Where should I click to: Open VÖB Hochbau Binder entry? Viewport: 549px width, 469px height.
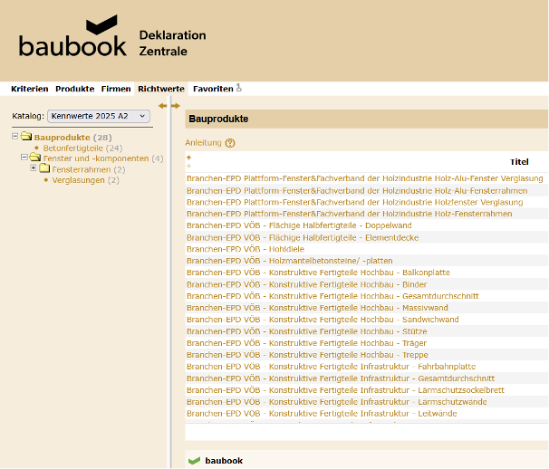[306, 284]
